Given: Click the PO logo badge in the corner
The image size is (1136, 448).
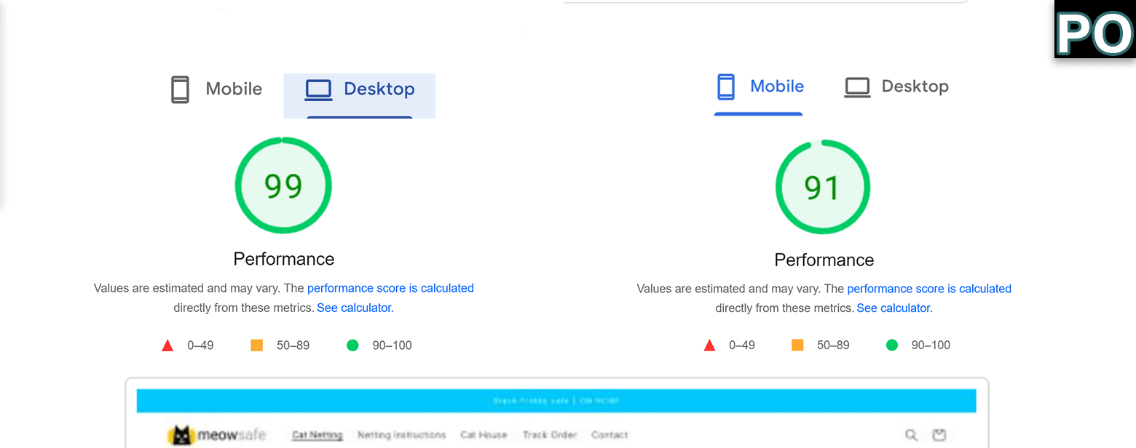Looking at the screenshot, I should [x=1095, y=29].
